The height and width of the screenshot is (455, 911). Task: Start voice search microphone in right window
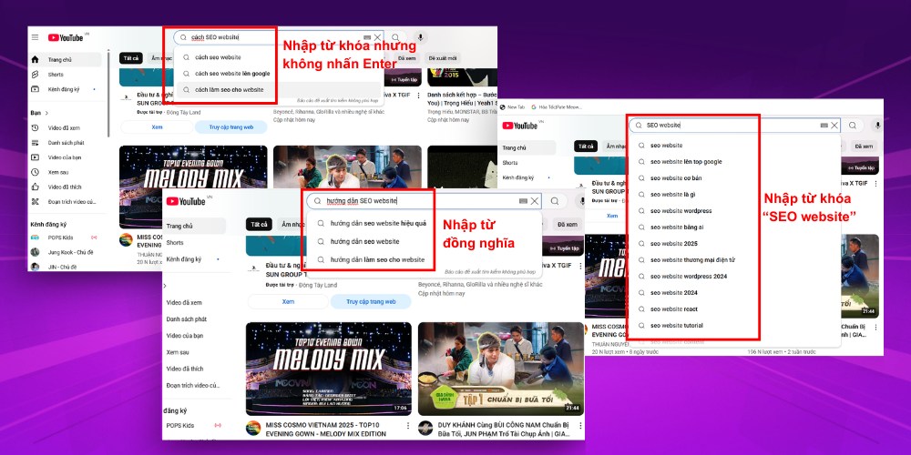coord(877,126)
